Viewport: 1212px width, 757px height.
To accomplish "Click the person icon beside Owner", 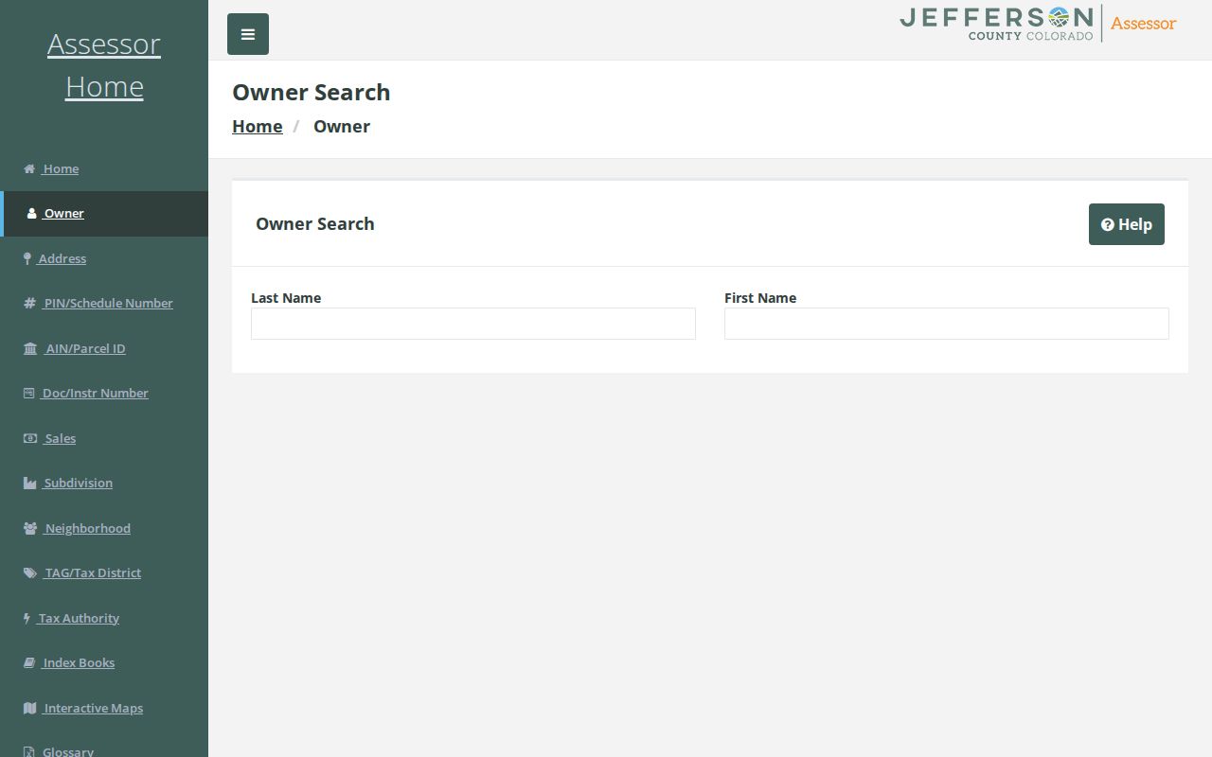I will click(x=31, y=214).
